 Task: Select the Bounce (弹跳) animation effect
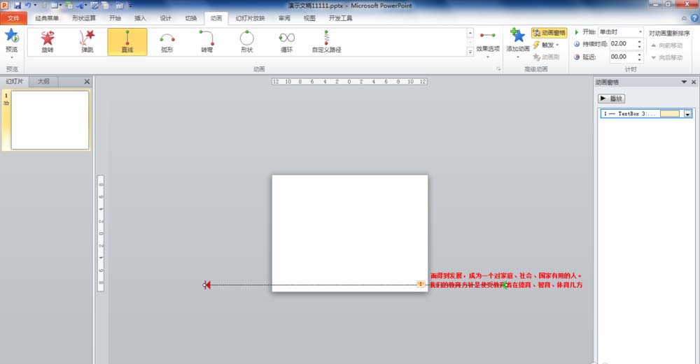pos(87,42)
